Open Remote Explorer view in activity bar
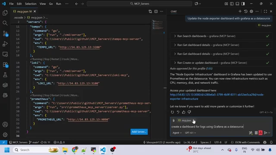 coord(5,54)
